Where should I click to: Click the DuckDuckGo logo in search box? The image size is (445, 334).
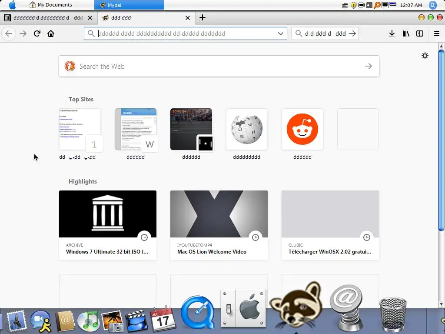[x=70, y=66]
